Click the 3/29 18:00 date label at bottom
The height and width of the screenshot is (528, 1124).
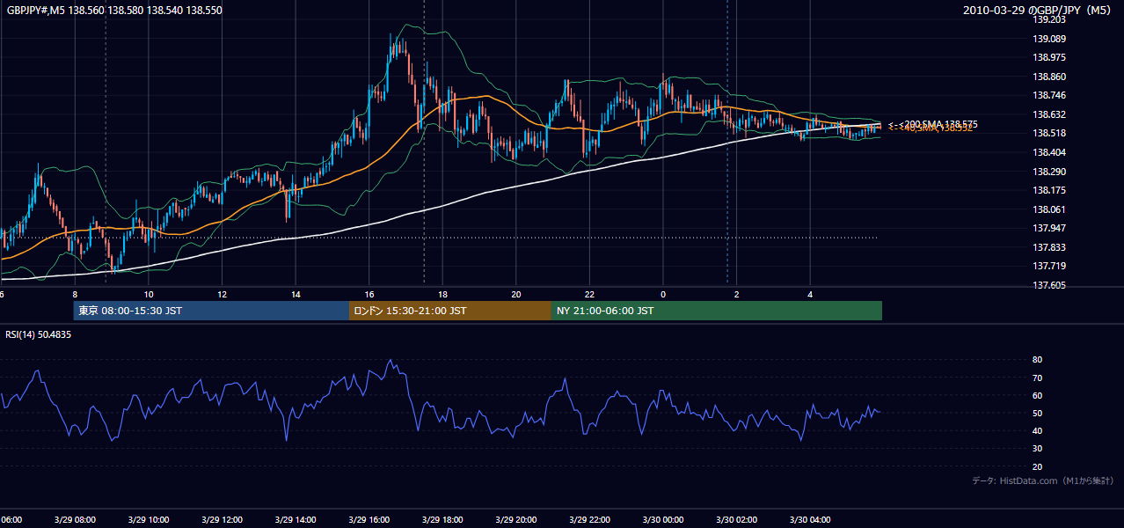442,520
